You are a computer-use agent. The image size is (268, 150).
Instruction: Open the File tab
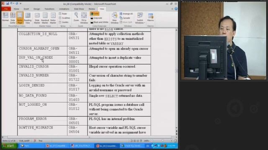tap(6, 9)
